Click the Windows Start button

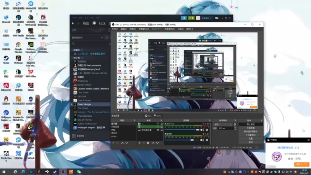point(4,172)
